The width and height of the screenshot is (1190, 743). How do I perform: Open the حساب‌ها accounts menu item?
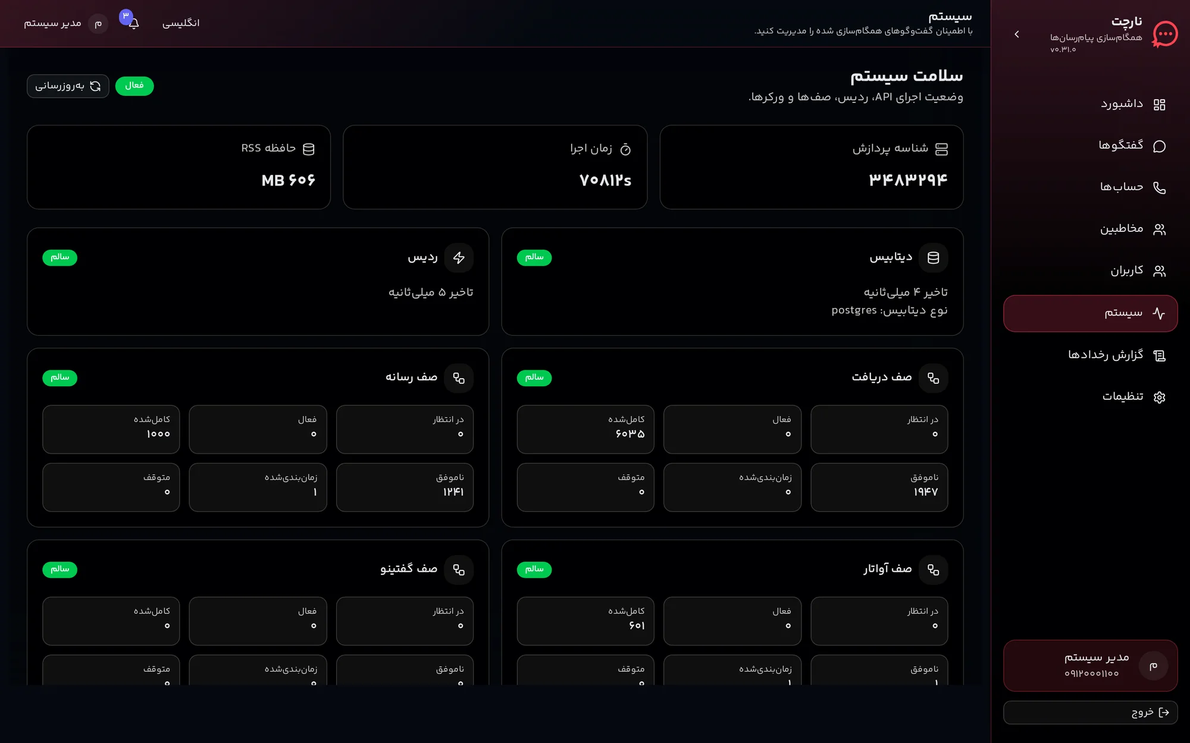pyautogui.click(x=1090, y=188)
